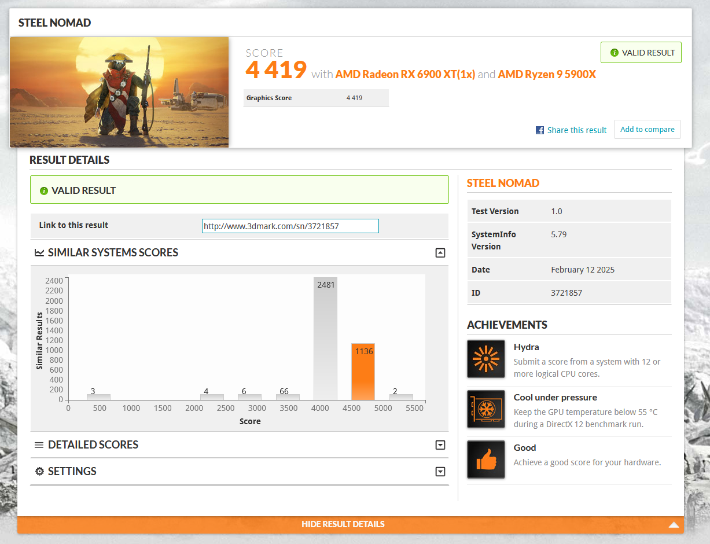
Task: Click the Add to compare button
Action: pos(648,130)
